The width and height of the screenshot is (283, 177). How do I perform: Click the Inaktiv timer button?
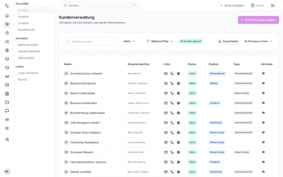[x=257, y=6]
